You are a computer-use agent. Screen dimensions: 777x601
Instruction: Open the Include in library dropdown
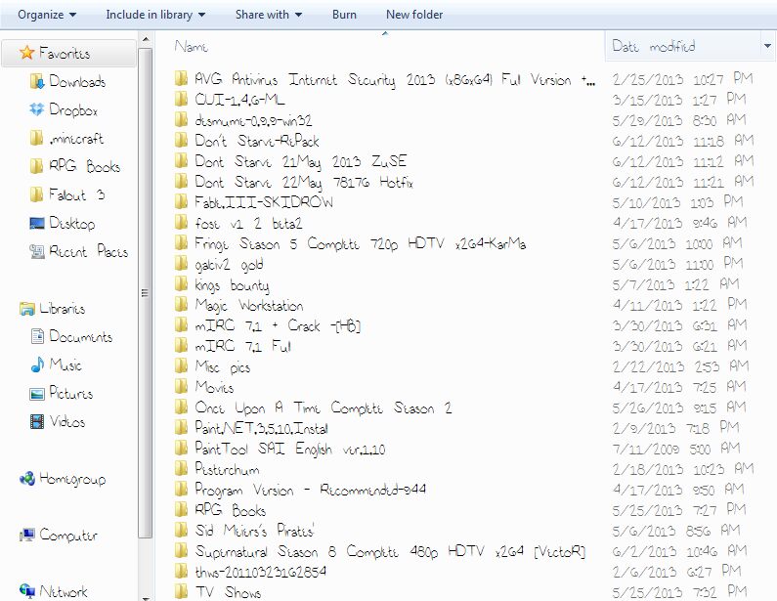tap(155, 15)
